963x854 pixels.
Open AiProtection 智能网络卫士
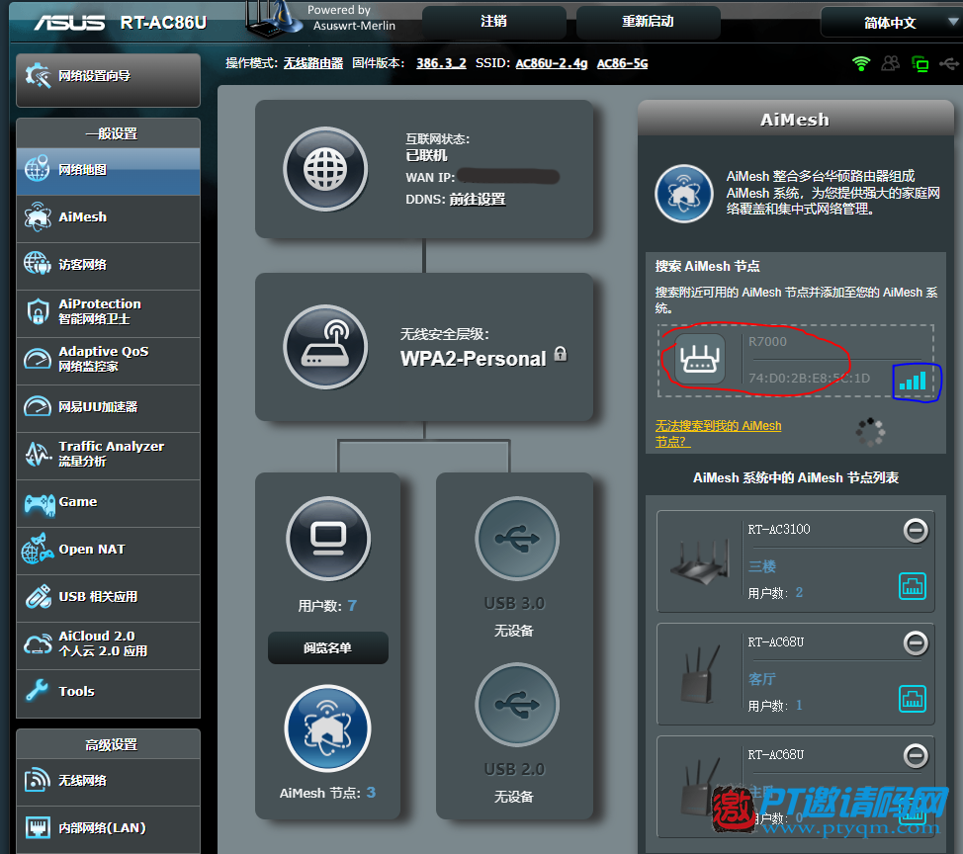coord(108,312)
